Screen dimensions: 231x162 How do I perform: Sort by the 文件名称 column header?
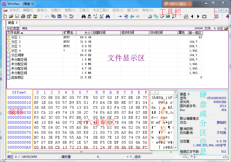pyautogui.click(x=16, y=33)
